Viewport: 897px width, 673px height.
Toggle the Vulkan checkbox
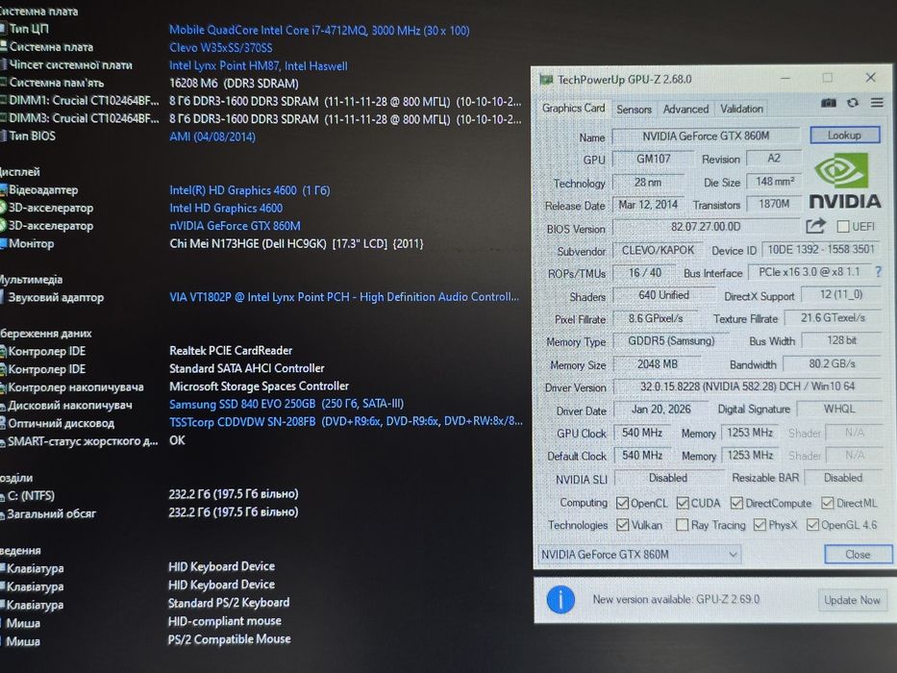(622, 525)
